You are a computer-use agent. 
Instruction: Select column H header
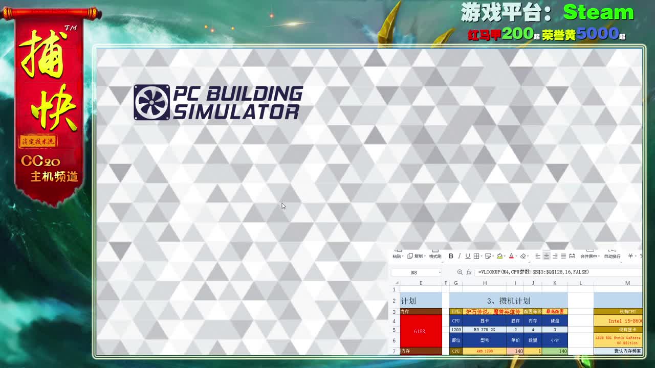tap(485, 283)
